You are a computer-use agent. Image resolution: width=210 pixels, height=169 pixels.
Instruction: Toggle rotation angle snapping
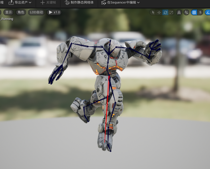[x=208, y=12]
